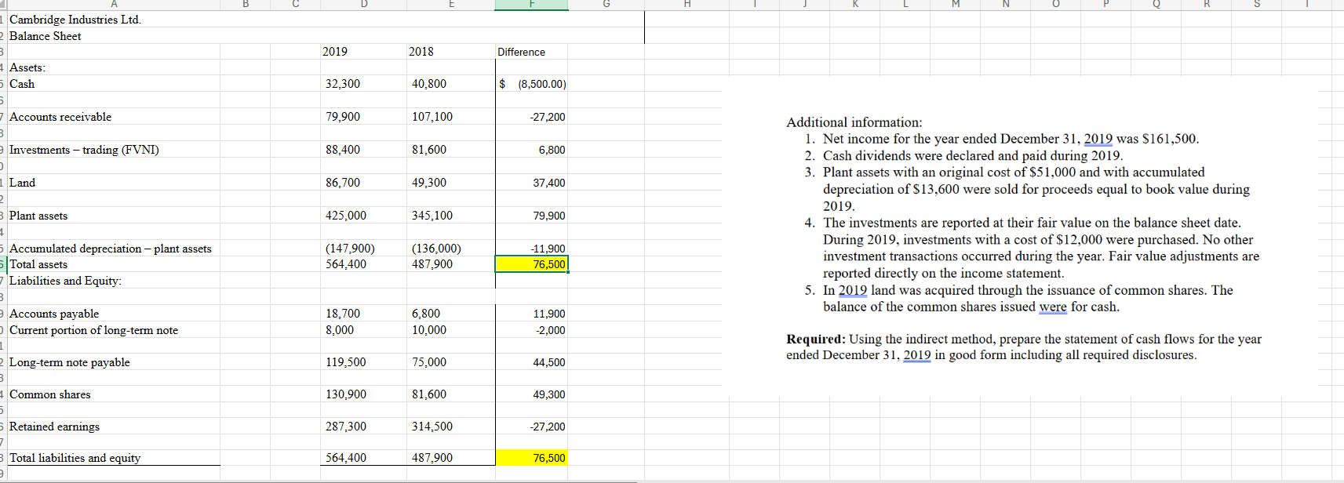Screen dimensions: 1344x483
Task: Select current portion difference -2,000
Action: (551, 330)
